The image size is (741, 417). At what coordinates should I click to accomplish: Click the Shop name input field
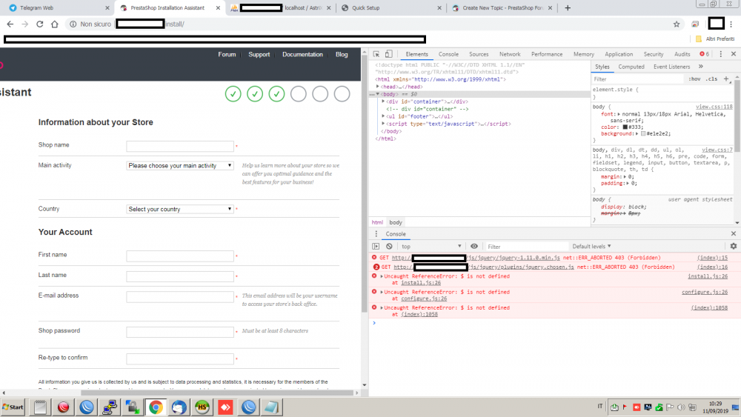coord(180,146)
